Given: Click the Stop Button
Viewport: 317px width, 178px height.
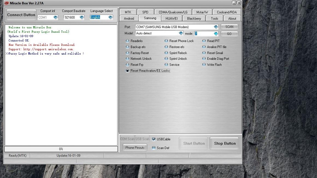Looking at the screenshot, I should pyautogui.click(x=225, y=143).
